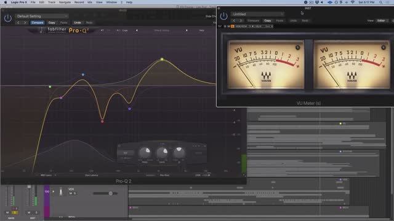Viewport: 394px width, 221px height.
Task: Toggle solo on the BASS channel strip
Action: (15, 212)
